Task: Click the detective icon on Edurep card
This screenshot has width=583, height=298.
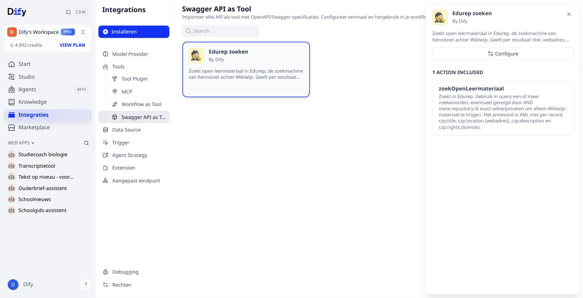Action: click(196, 55)
